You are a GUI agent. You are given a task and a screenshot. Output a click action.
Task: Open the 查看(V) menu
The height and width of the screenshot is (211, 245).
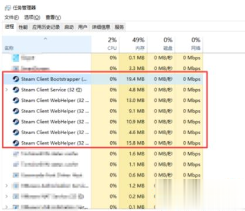[53, 18]
